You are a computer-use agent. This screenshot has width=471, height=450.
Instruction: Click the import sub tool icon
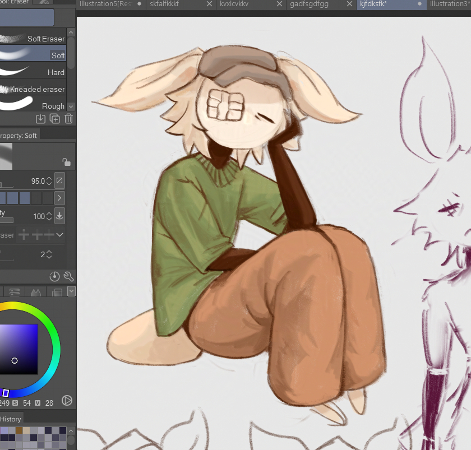tap(40, 118)
